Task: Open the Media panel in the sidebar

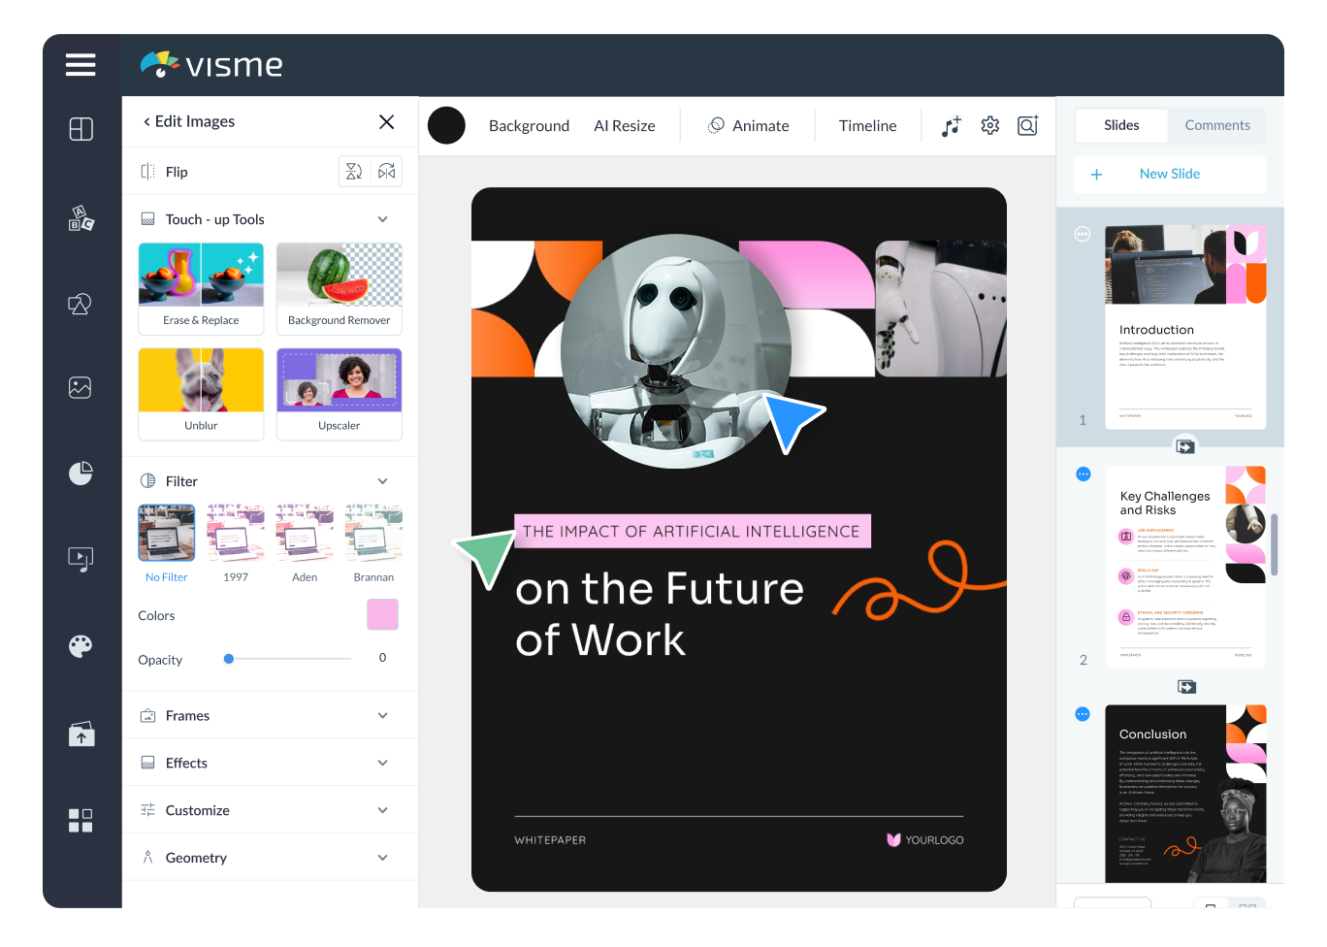Action: pos(81,560)
